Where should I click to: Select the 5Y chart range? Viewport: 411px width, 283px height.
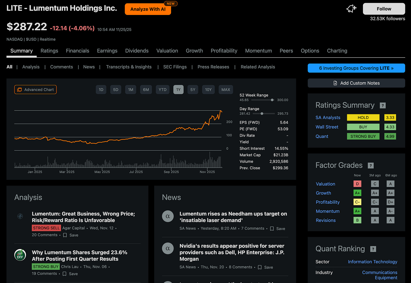pos(193,90)
